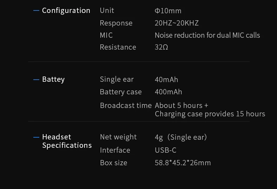This screenshot has width=277, height=189.
Task: Select the 32Ω resistance value
Action: click(x=161, y=47)
